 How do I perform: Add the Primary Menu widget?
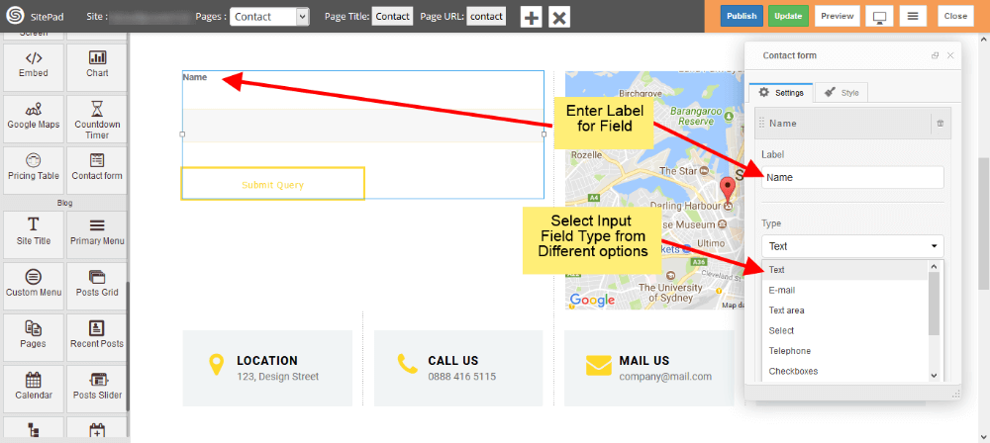coord(97,234)
